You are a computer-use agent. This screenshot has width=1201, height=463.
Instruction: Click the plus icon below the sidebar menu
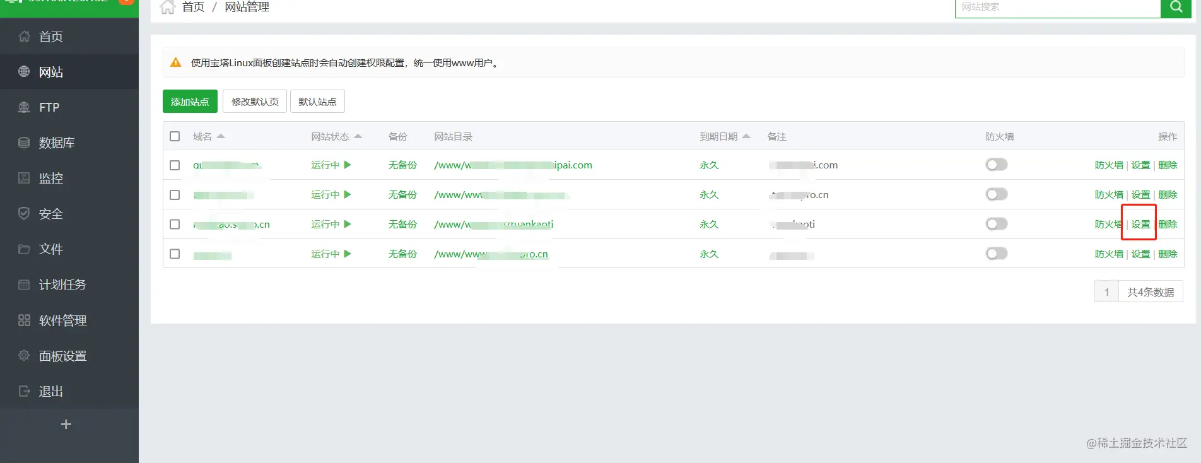coord(66,425)
